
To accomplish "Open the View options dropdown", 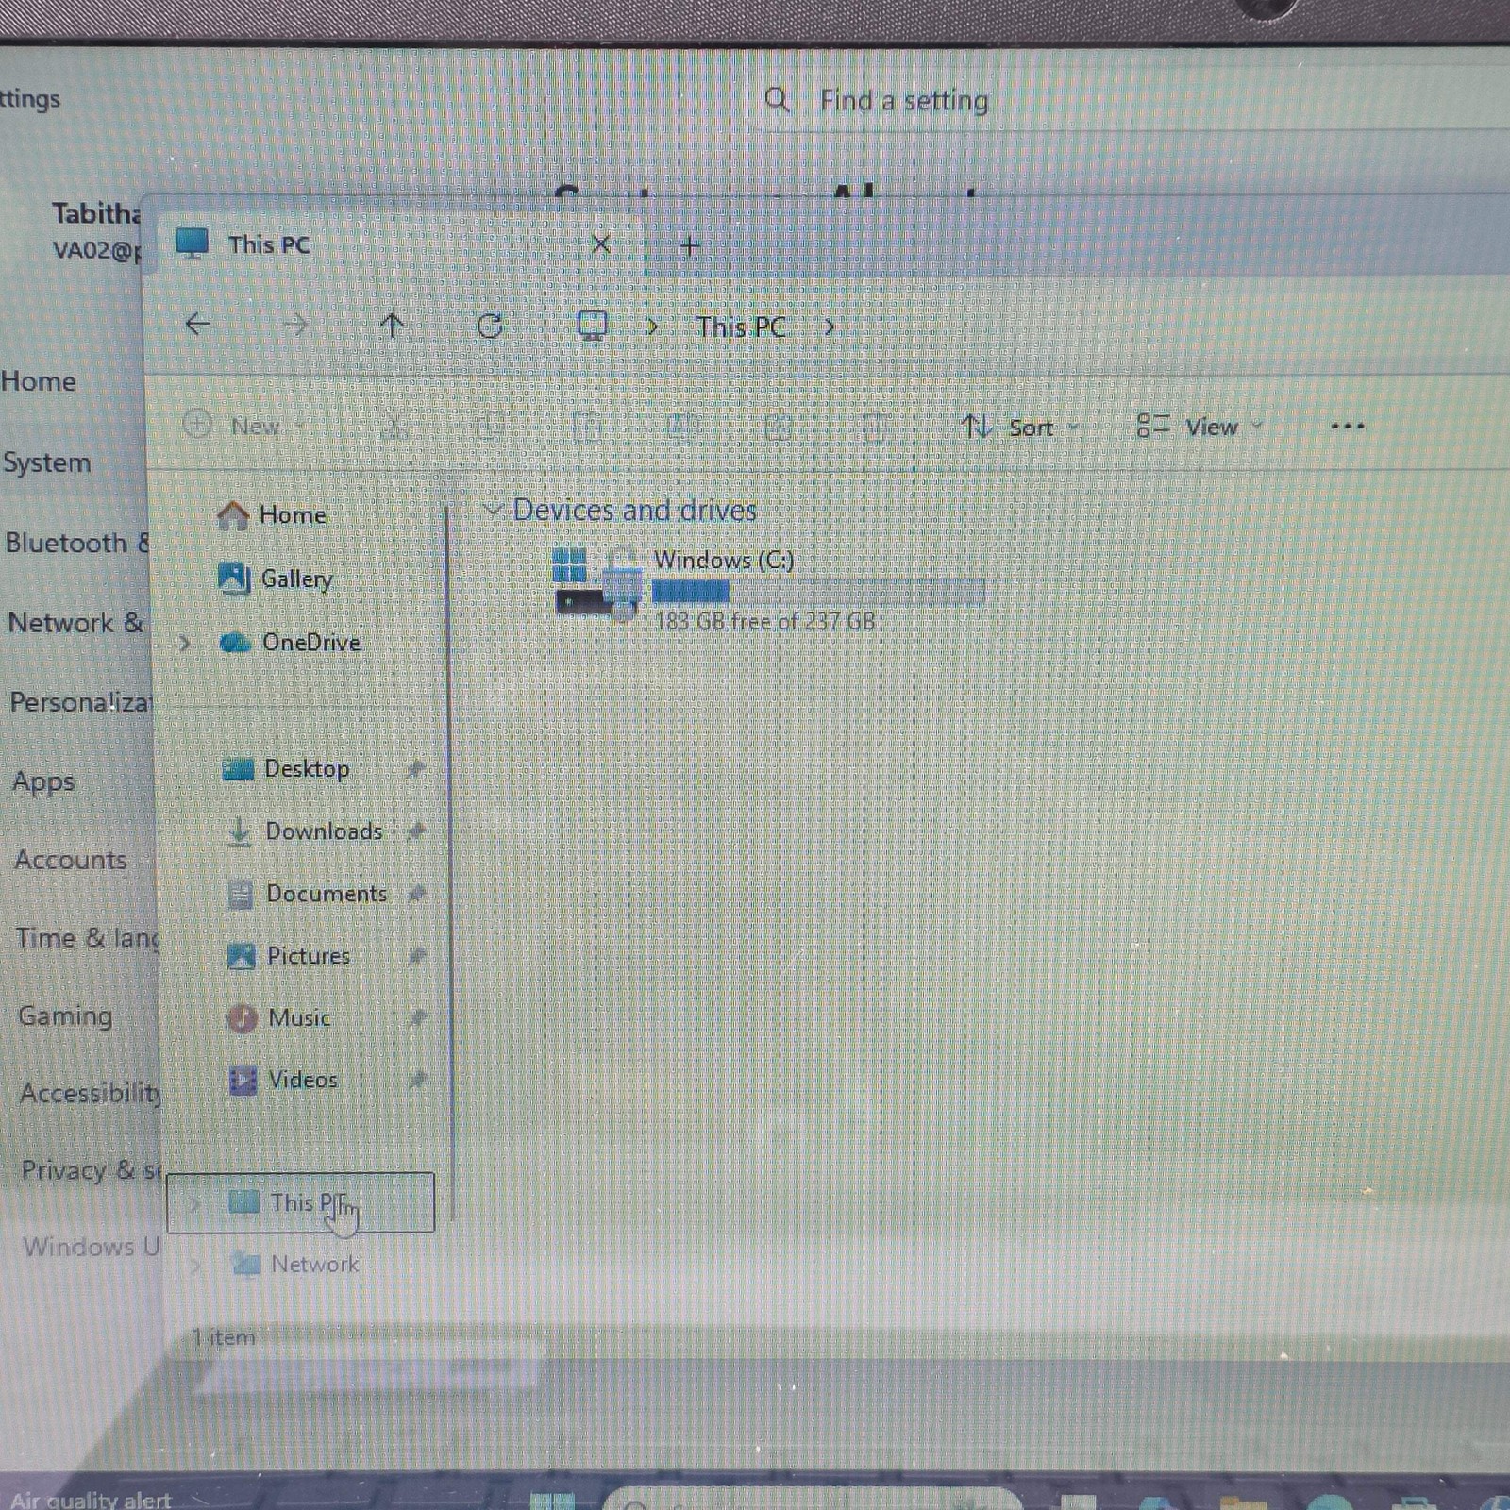I will pos(1199,428).
